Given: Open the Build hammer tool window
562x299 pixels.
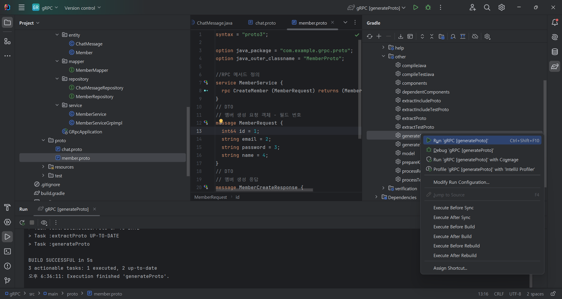Looking at the screenshot, I should point(7,208).
